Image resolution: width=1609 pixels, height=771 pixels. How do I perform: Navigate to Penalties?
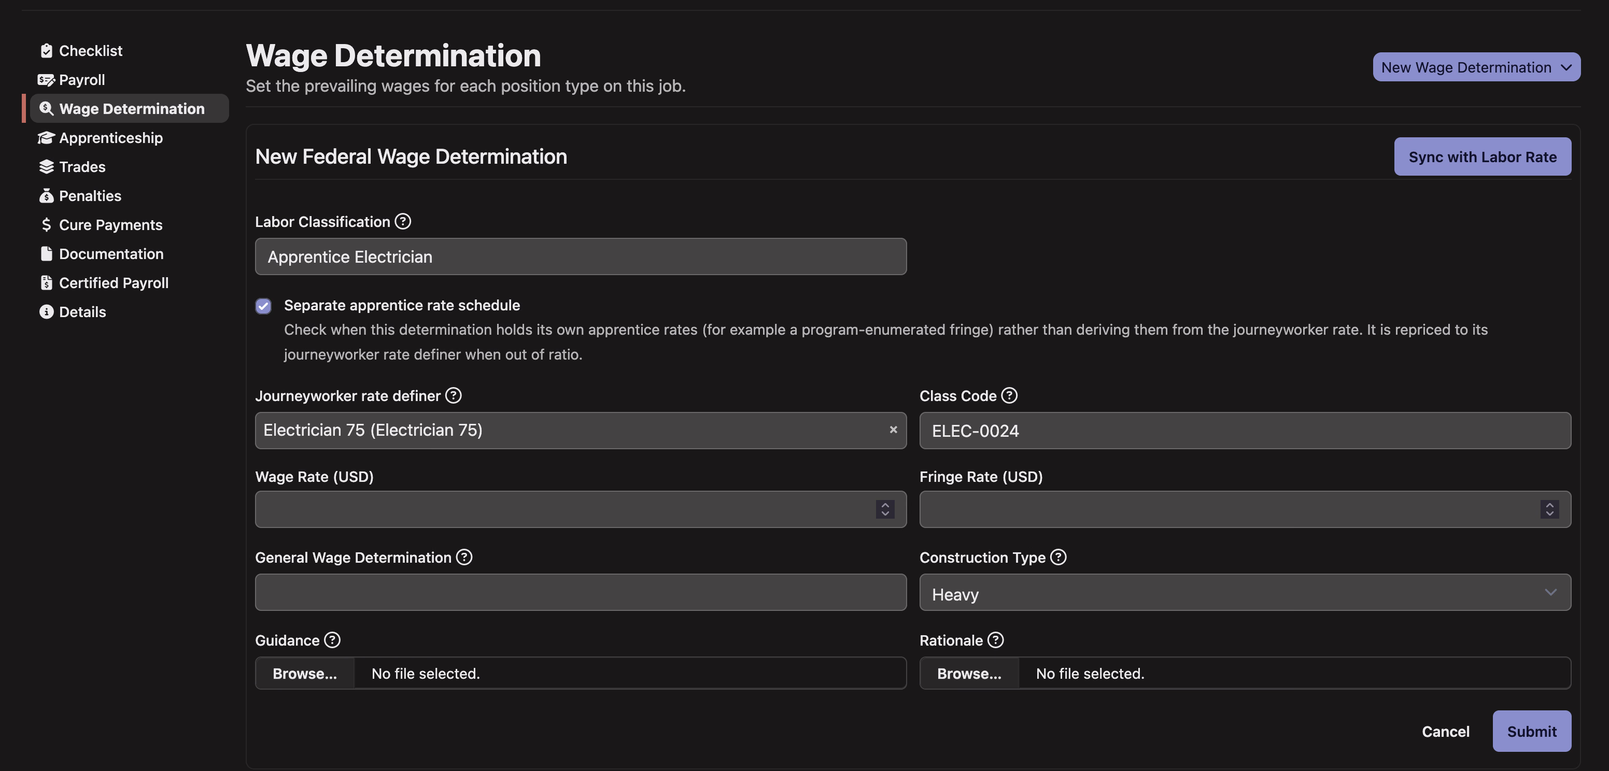click(90, 196)
